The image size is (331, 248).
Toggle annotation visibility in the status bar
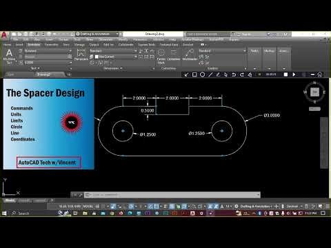pyautogui.click(x=210, y=206)
